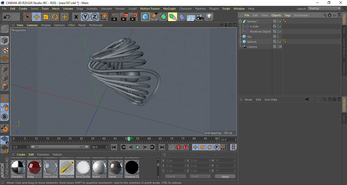Screen dimensions: 347x185
Task: Collapse the Sweep.1 object hierarchy
Action: pos(240,21)
